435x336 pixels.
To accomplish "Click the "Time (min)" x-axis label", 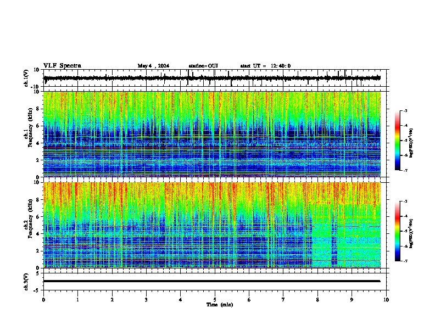I will tap(220, 304).
